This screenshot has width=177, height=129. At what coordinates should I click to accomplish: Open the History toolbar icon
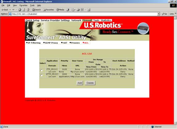[68, 10]
